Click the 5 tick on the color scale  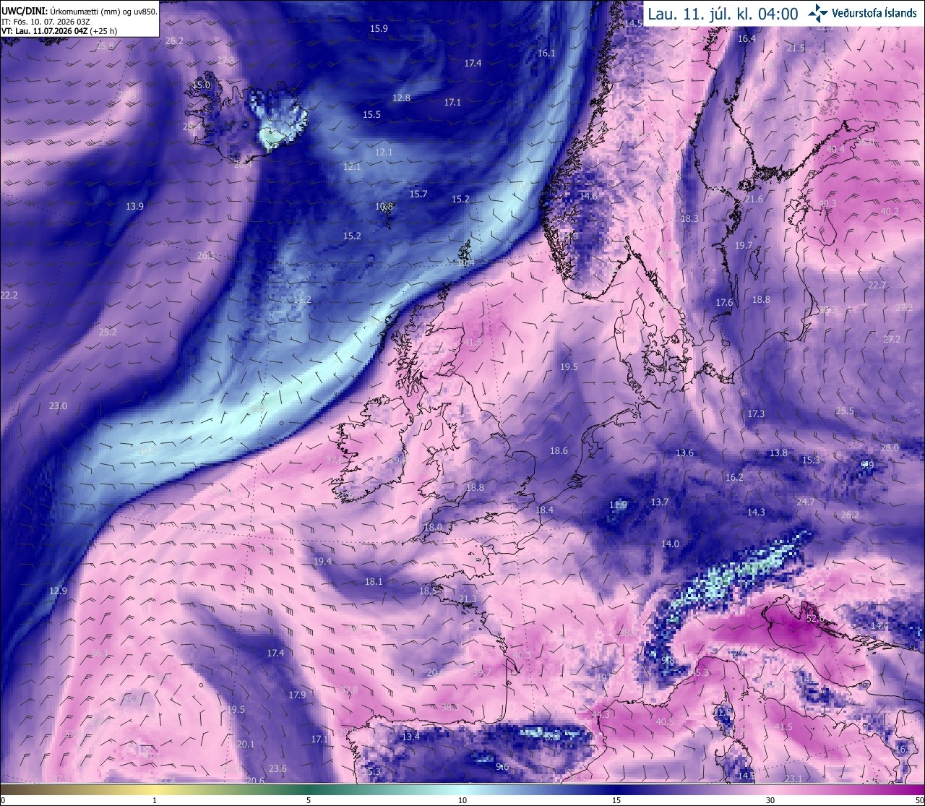(309, 800)
